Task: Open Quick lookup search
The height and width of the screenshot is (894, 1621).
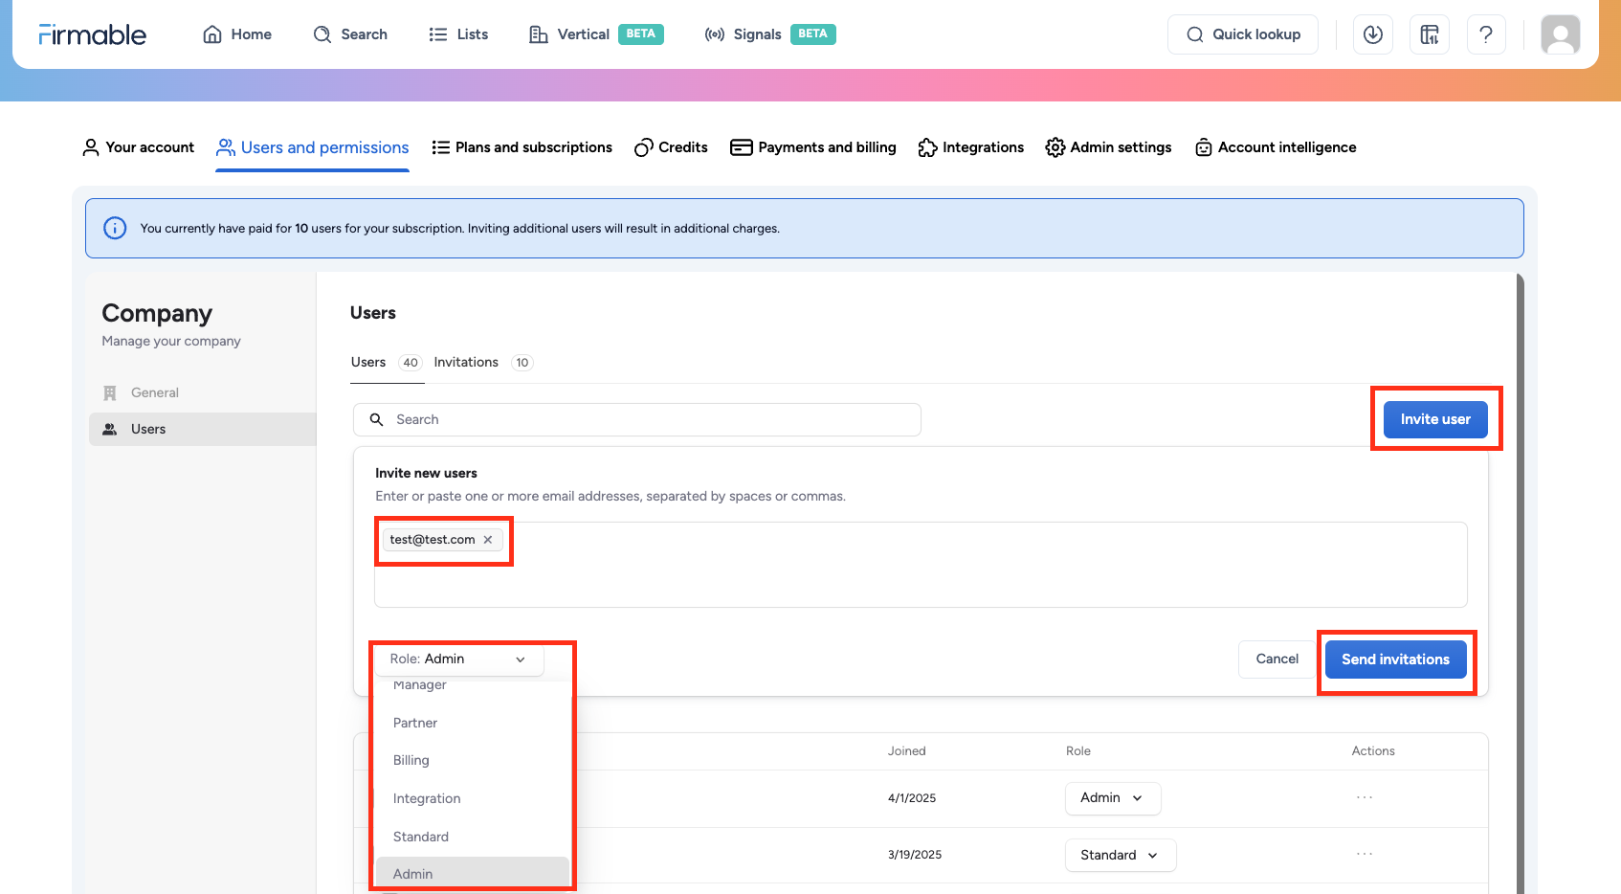Action: click(x=1243, y=34)
